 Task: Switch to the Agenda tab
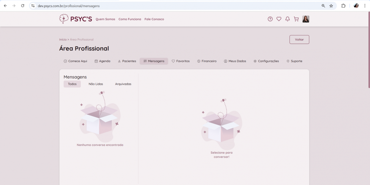click(102, 61)
